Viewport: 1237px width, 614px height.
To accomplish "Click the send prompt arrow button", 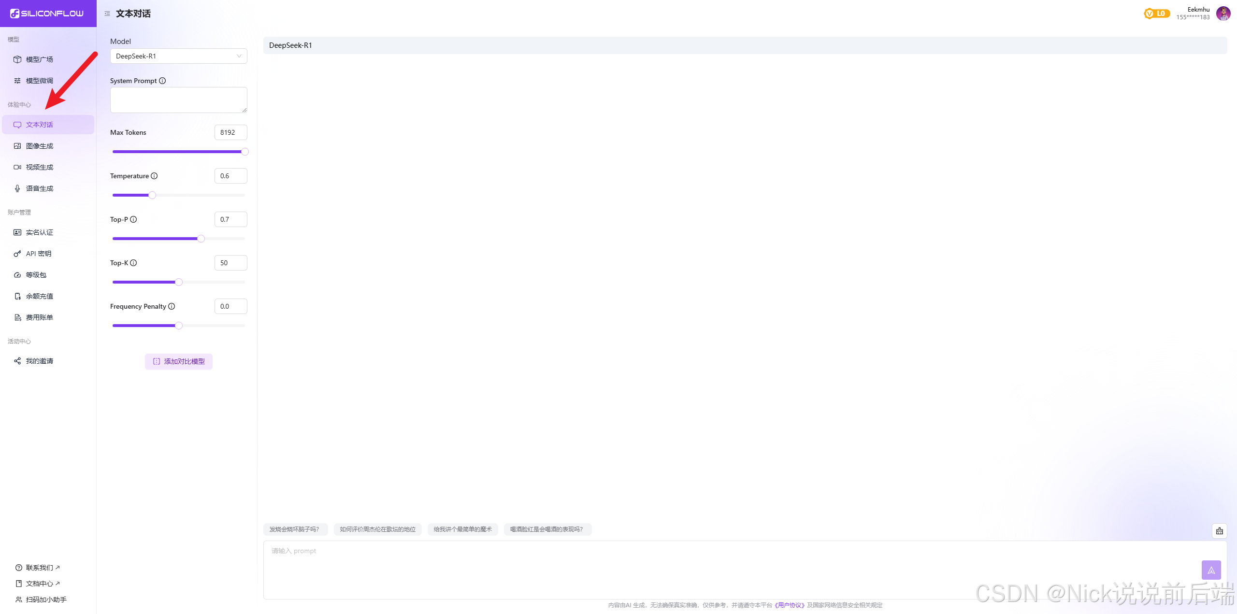I will (1211, 570).
